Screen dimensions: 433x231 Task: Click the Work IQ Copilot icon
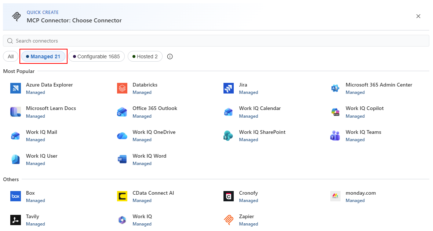(x=335, y=112)
